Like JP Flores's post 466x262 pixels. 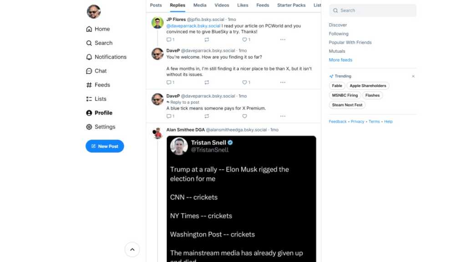point(244,40)
